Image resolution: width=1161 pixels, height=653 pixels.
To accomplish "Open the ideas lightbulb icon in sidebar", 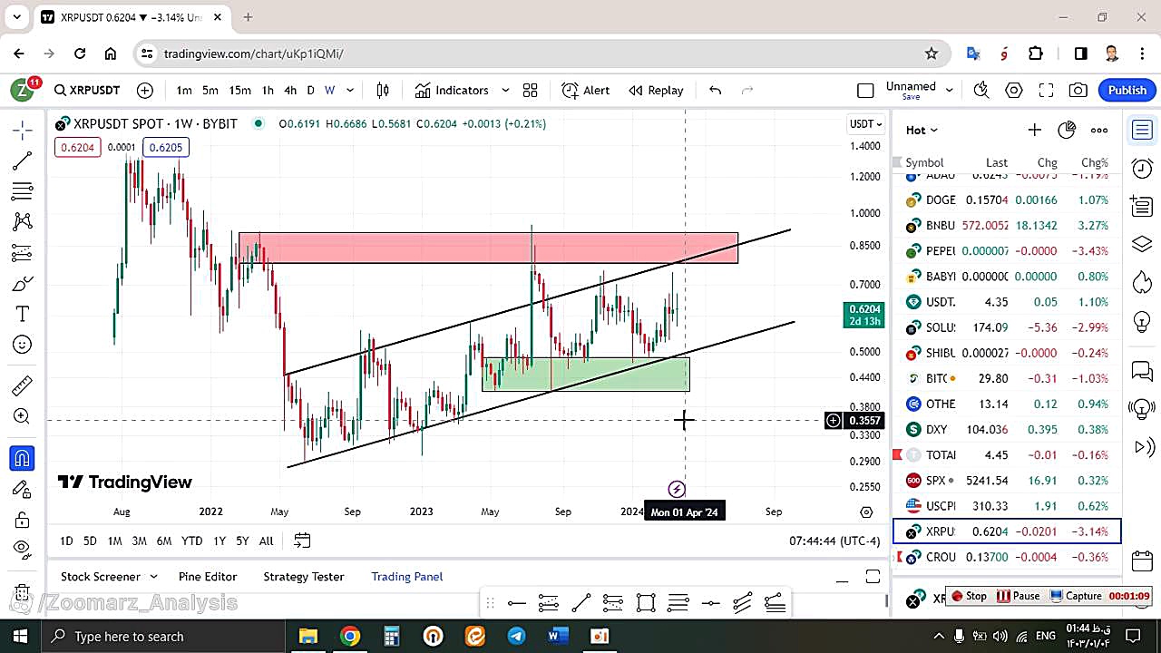I will [x=1142, y=321].
